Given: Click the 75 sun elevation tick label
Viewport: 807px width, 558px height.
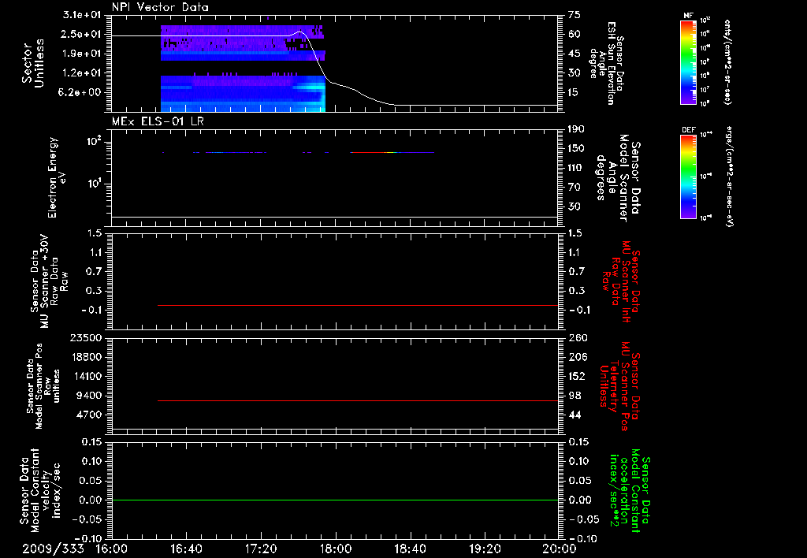Looking at the screenshot, I should tap(575, 15).
